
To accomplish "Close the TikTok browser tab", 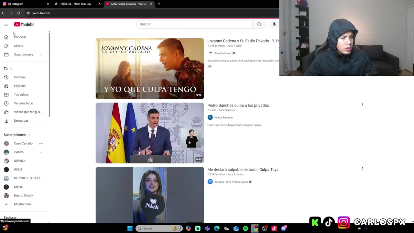I will point(99,4).
